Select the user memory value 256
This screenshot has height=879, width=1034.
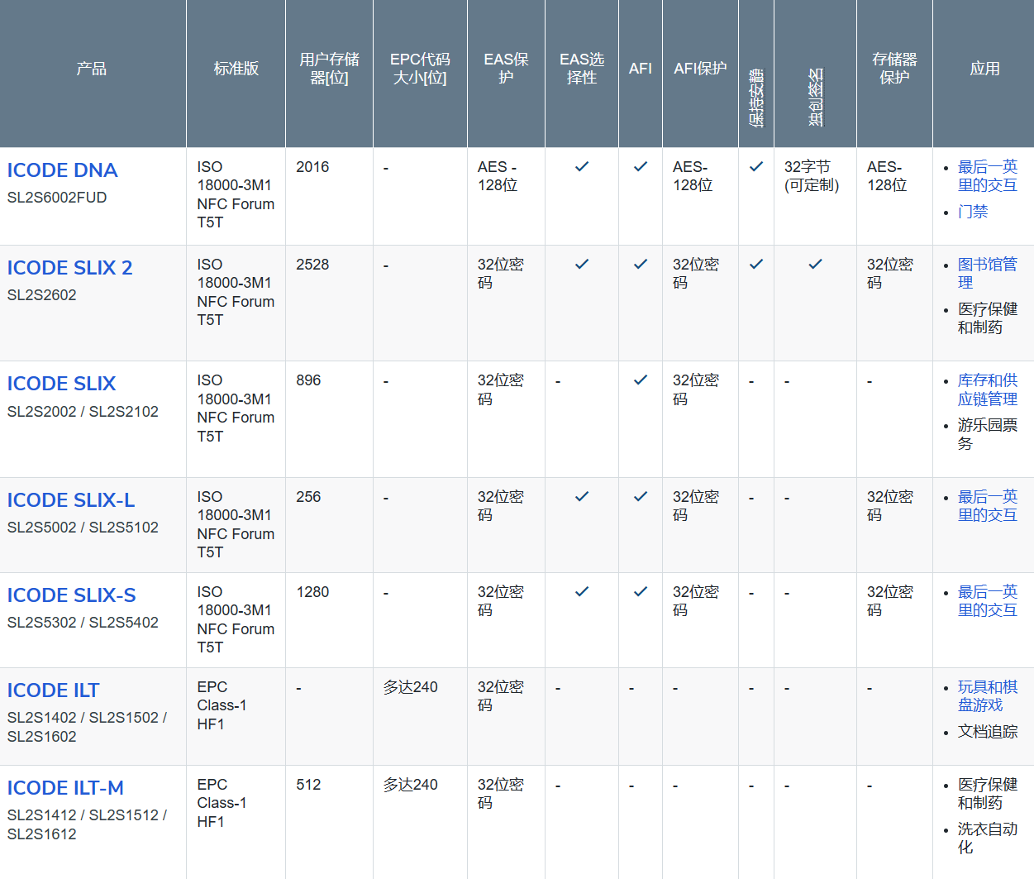308,497
